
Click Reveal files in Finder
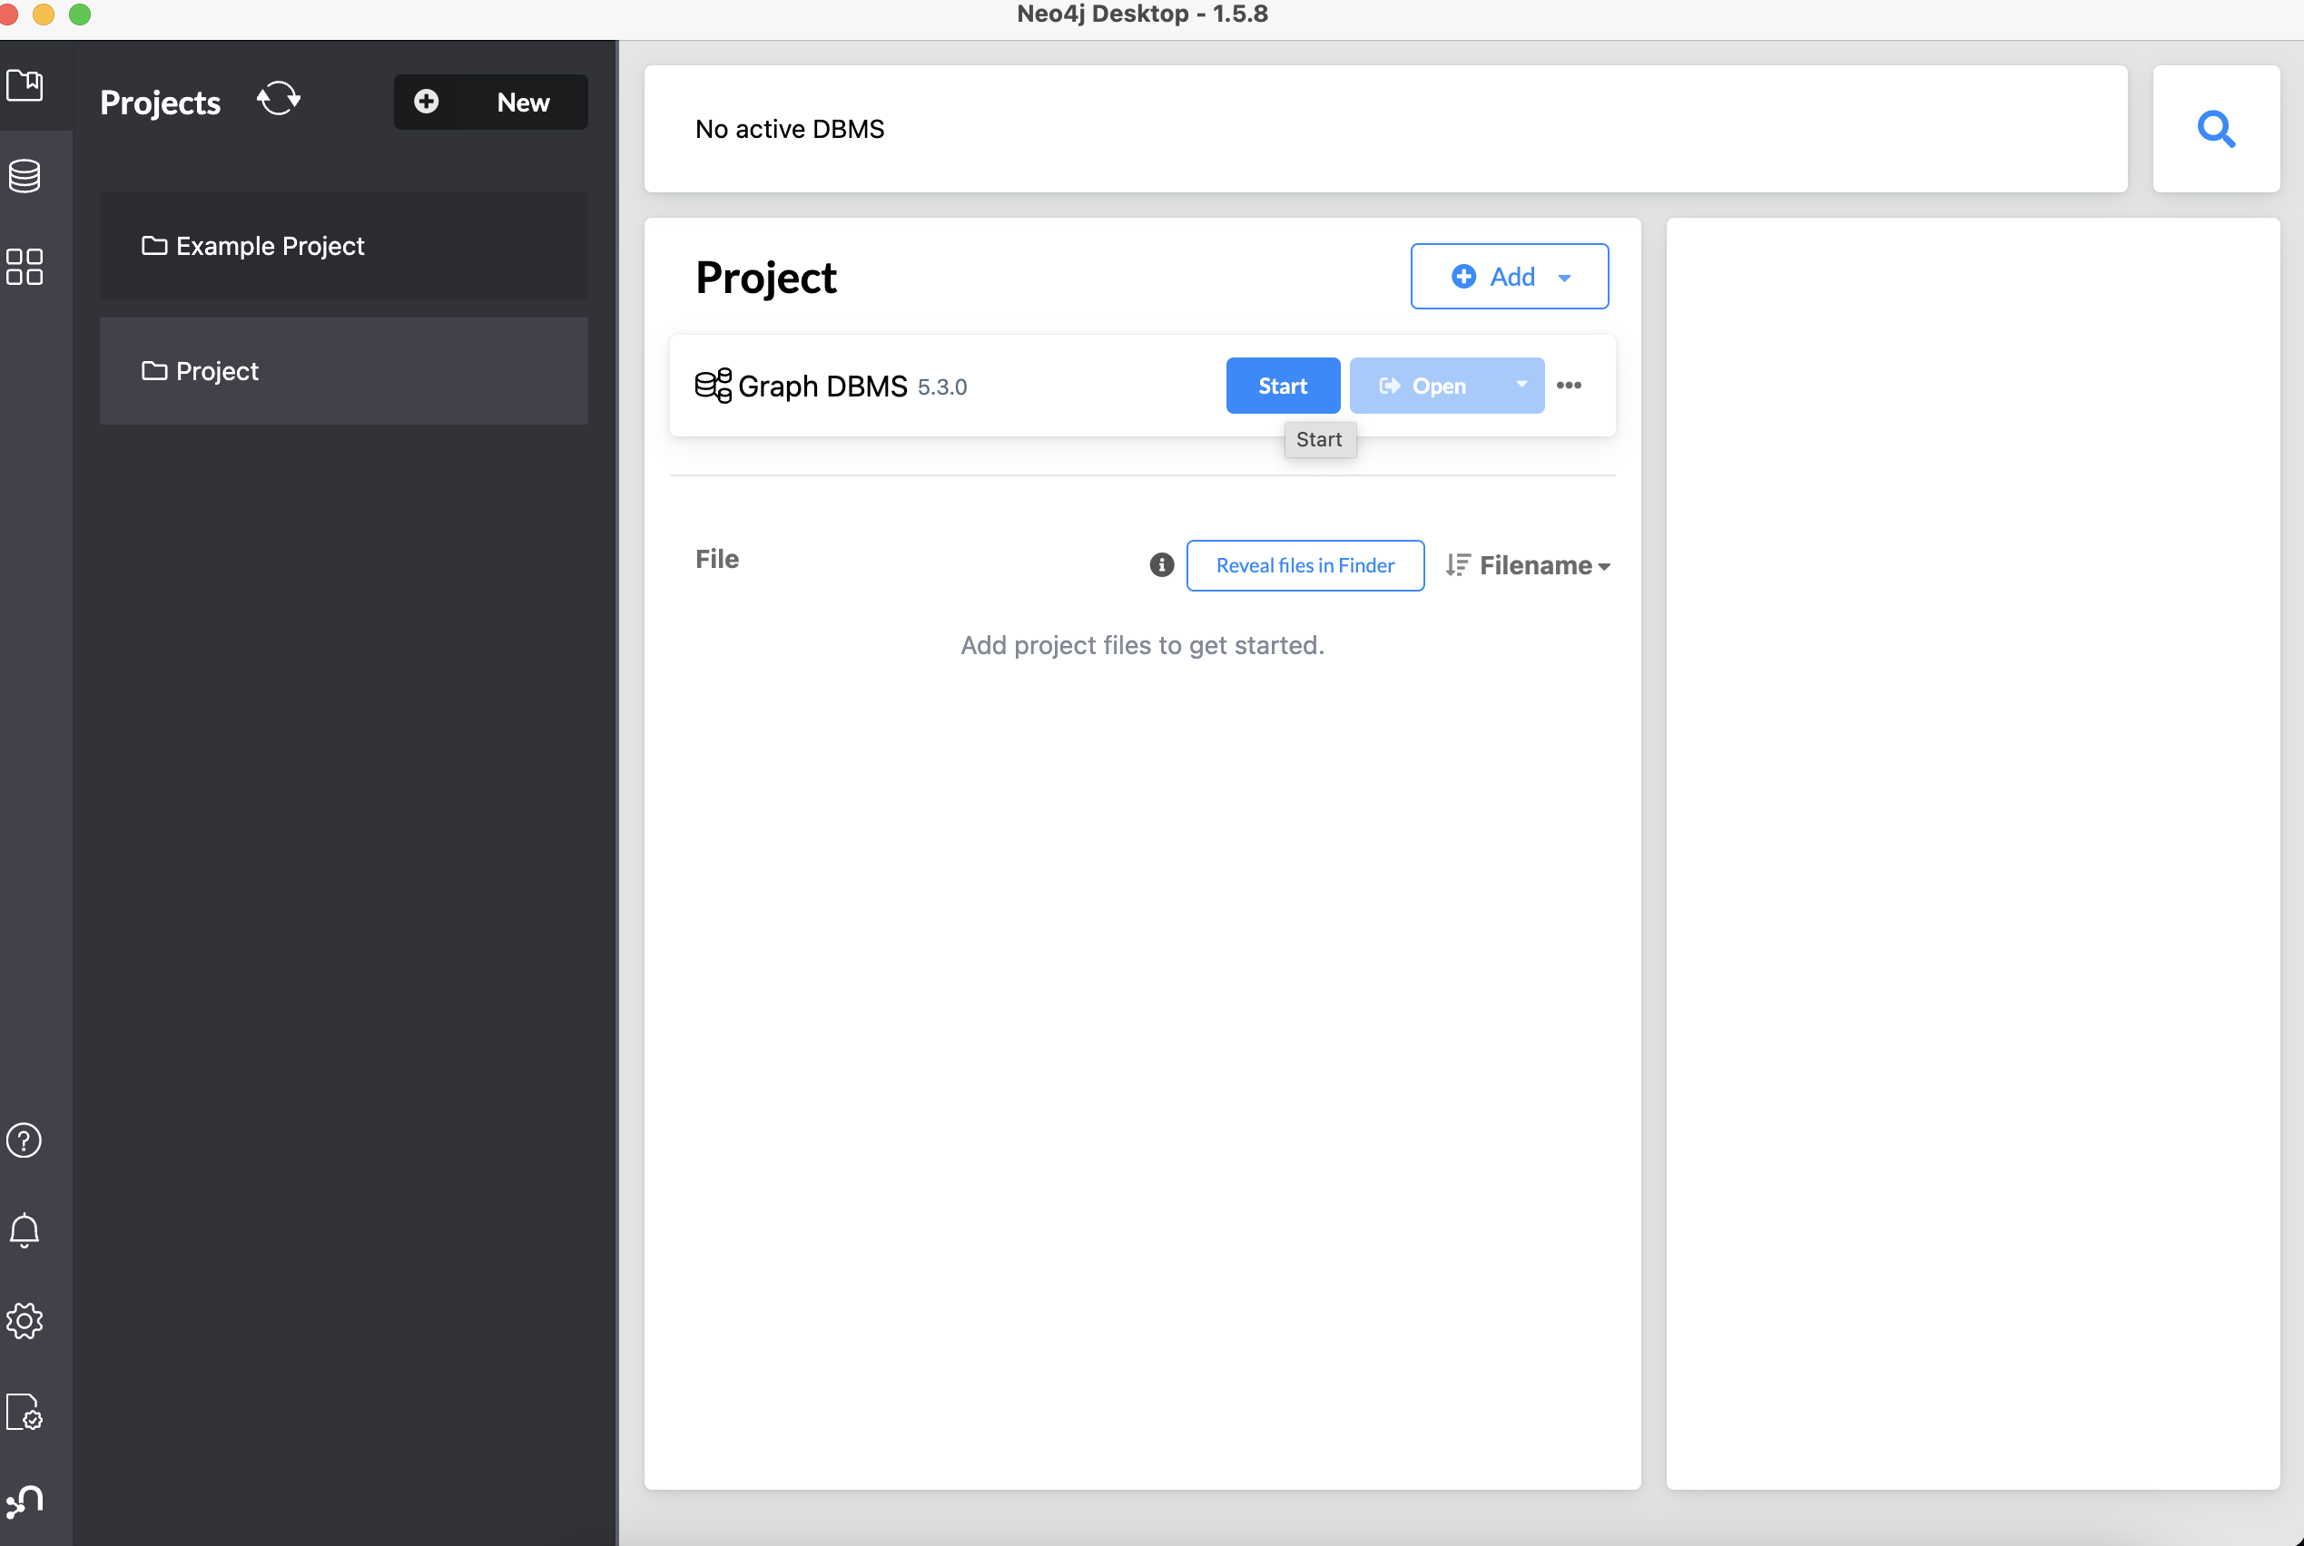pos(1304,566)
